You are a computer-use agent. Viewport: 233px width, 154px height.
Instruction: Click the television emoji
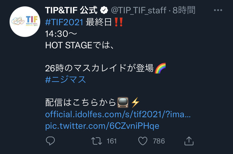(x=123, y=103)
